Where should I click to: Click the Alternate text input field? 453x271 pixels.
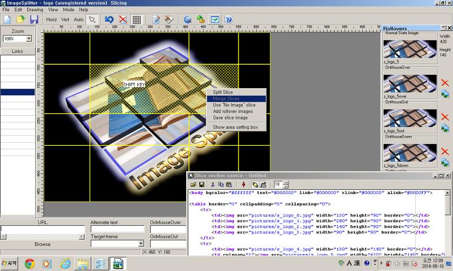click(x=117, y=229)
